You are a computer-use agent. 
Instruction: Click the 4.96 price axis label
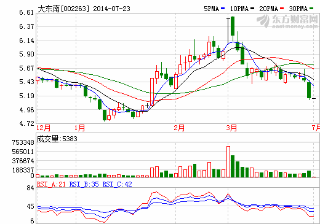tap(26, 110)
